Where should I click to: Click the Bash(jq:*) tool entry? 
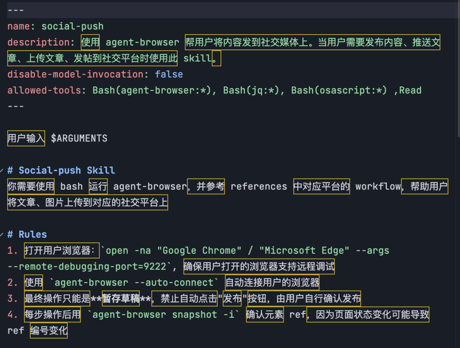point(254,90)
